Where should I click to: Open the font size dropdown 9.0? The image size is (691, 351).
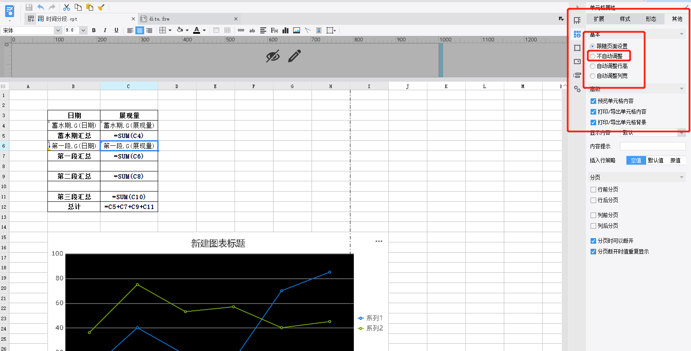pos(83,30)
